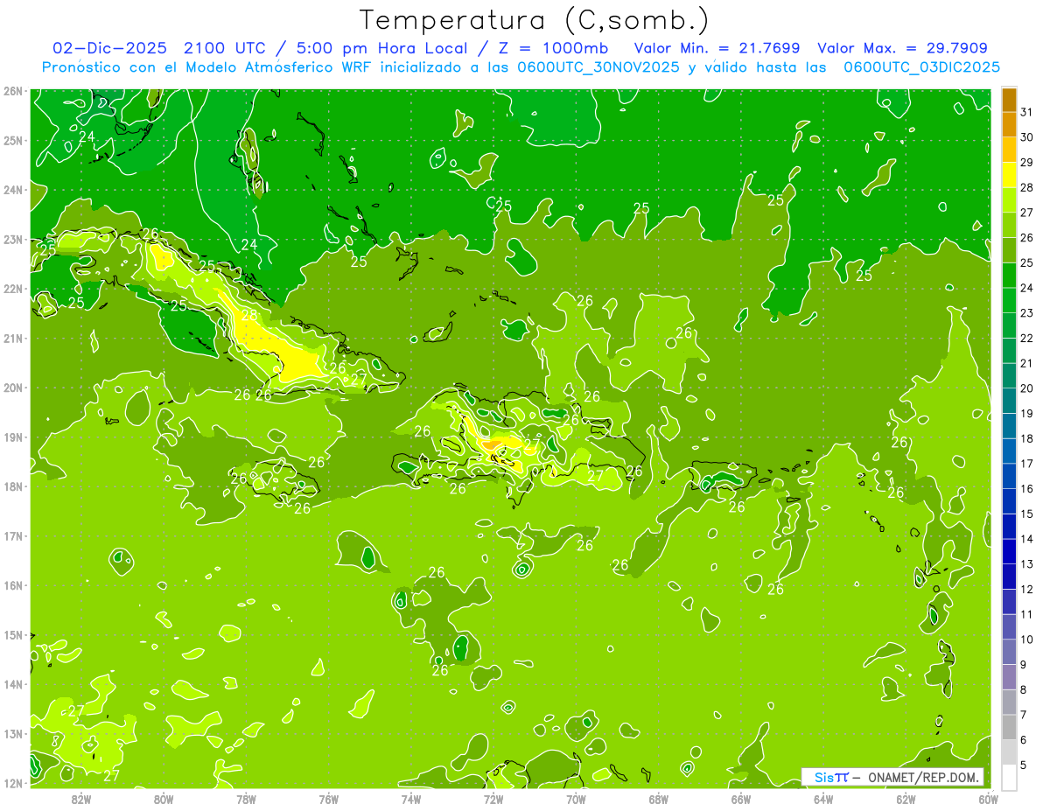1050x811 pixels.
Task: Click the bright yellow swatch between 28 and 29
Action: click(1009, 175)
